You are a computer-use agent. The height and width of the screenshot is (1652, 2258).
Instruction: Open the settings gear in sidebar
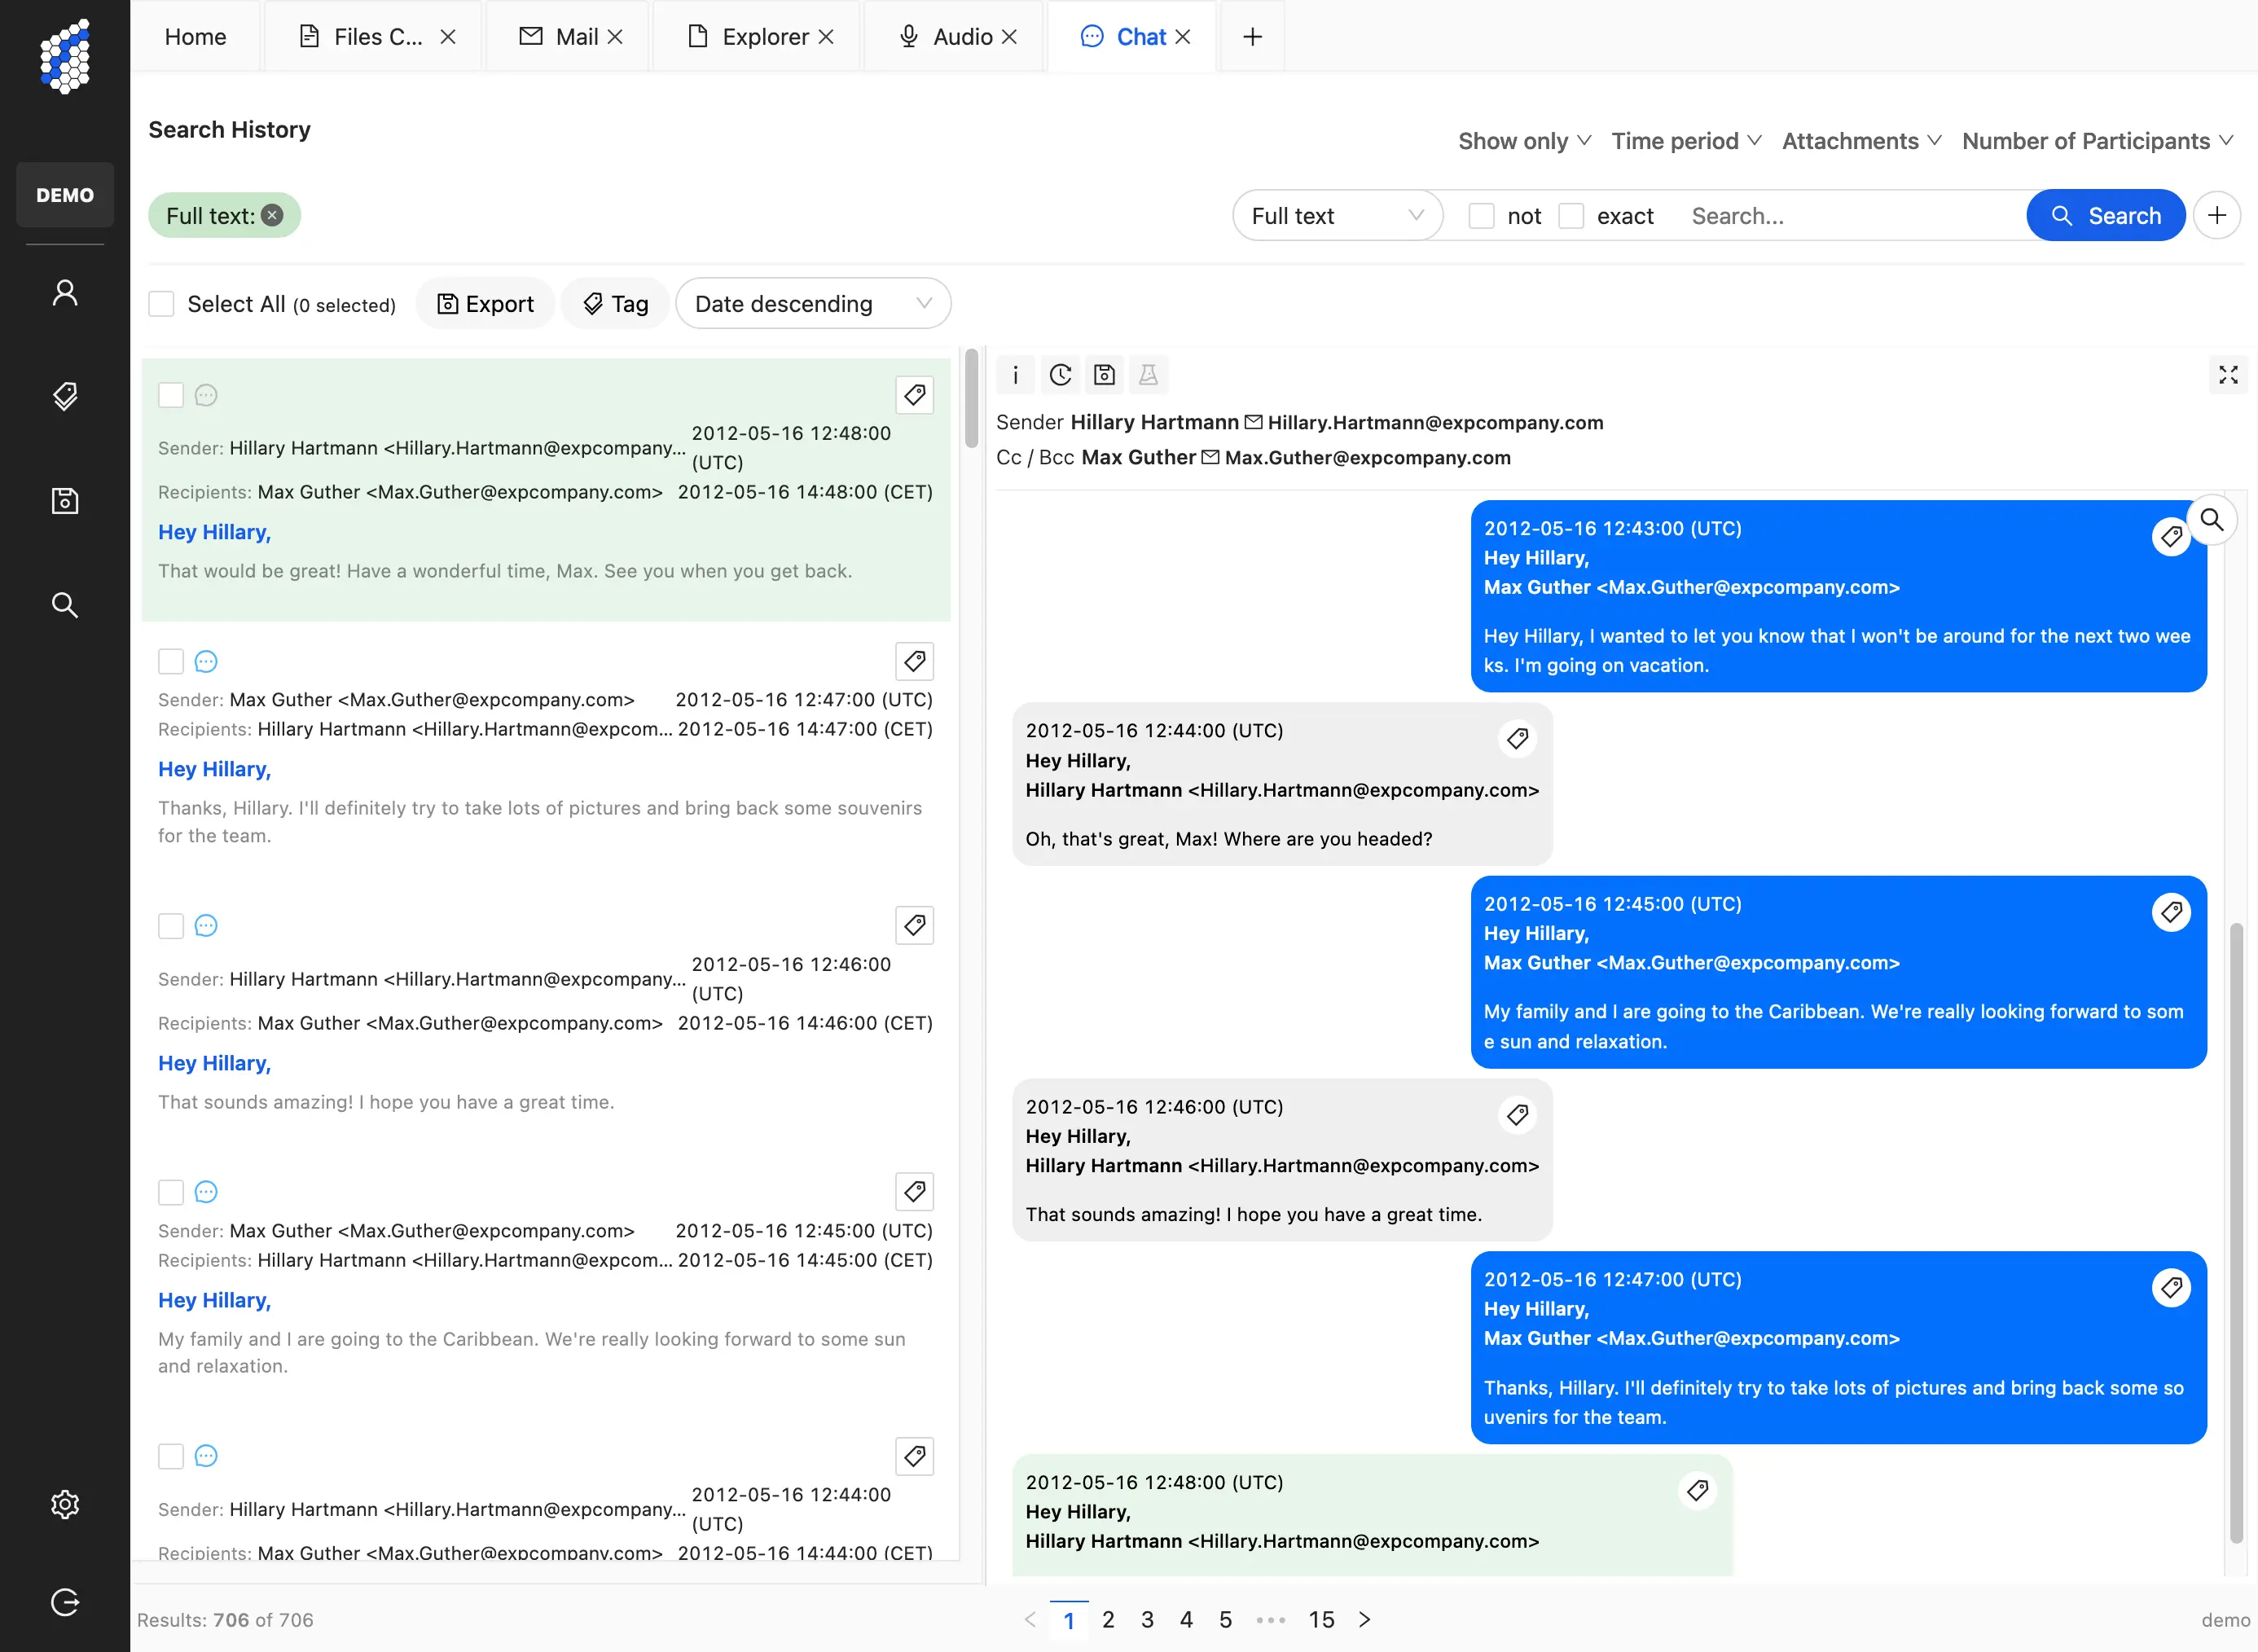tap(65, 1504)
